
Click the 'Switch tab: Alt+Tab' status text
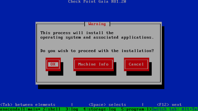(x=175, y=109)
